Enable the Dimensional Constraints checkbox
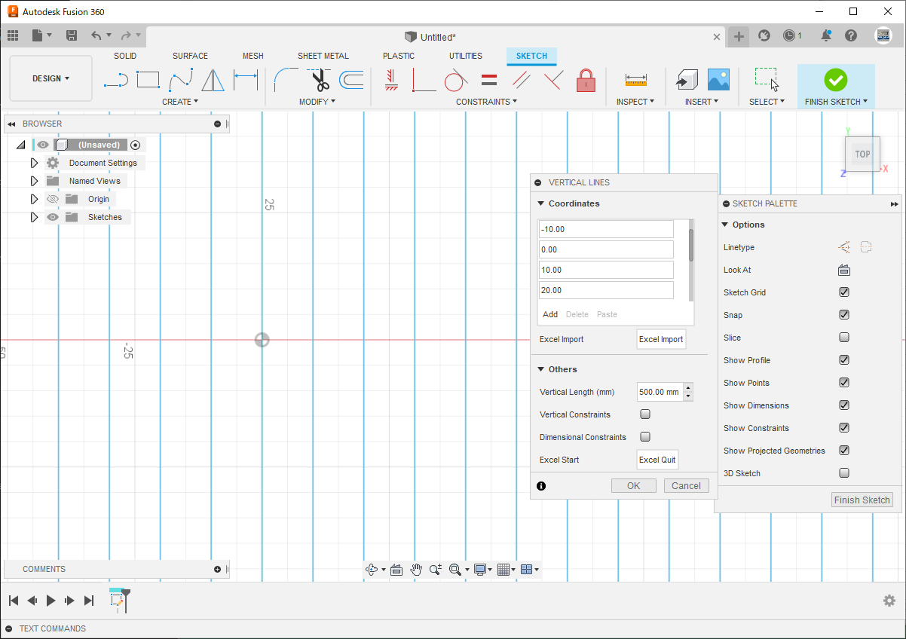Viewport: 906px width, 639px height. 645,437
